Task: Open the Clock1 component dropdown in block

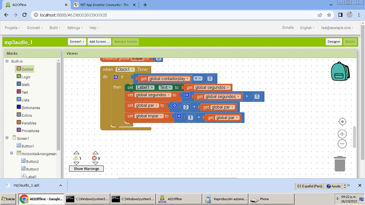Action: [x=125, y=69]
